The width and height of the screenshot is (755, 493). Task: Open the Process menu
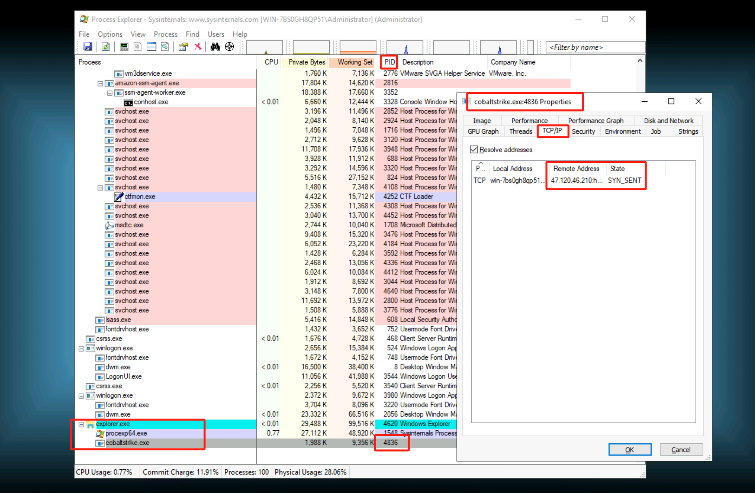[166, 34]
